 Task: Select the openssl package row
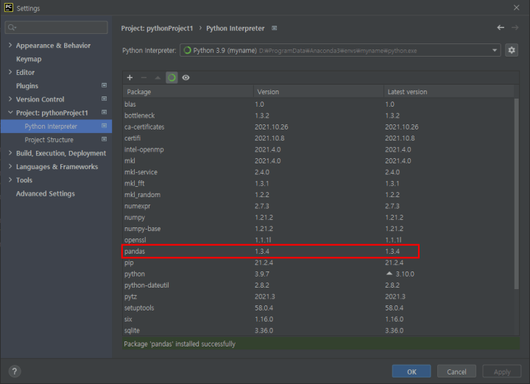319,240
